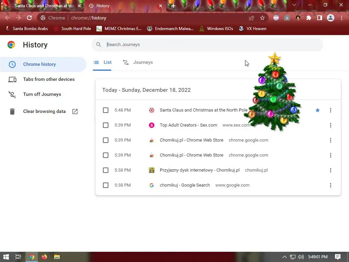This screenshot has height=262, width=349.
Task: Click the gray S extension icon
Action: (287, 18)
